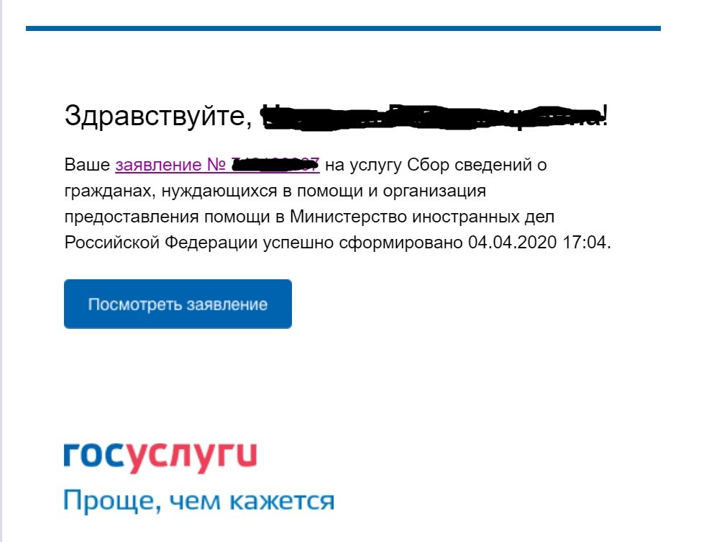This screenshot has height=542, width=704.
Task: Click the words "Министерство иностранных дел"
Action: (422, 217)
